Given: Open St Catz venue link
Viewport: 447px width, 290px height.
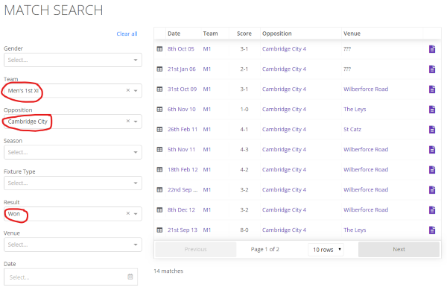Looking at the screenshot, I should pos(352,130).
